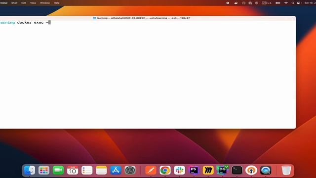This screenshot has height=178, width=316.
Task: Open Control Center in menu bar
Action: (299, 3)
